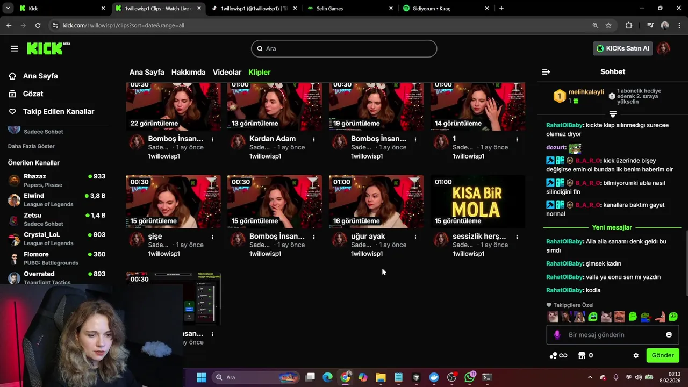This screenshot has height=387, width=688.
Task: Insert the frog with rose emote
Action: coord(646,317)
